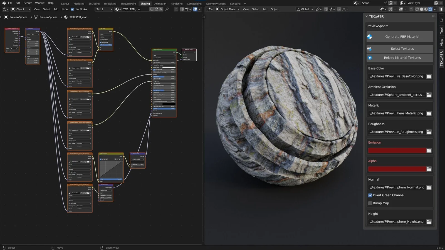Image resolution: width=445 pixels, height=250 pixels.
Task: Toggle the Use Nodes checkbox
Action: pos(72,9)
